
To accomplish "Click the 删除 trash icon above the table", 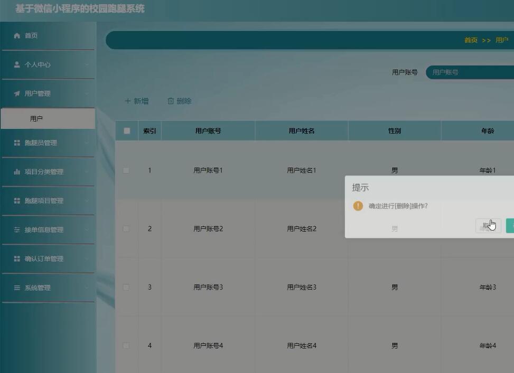I will [170, 100].
